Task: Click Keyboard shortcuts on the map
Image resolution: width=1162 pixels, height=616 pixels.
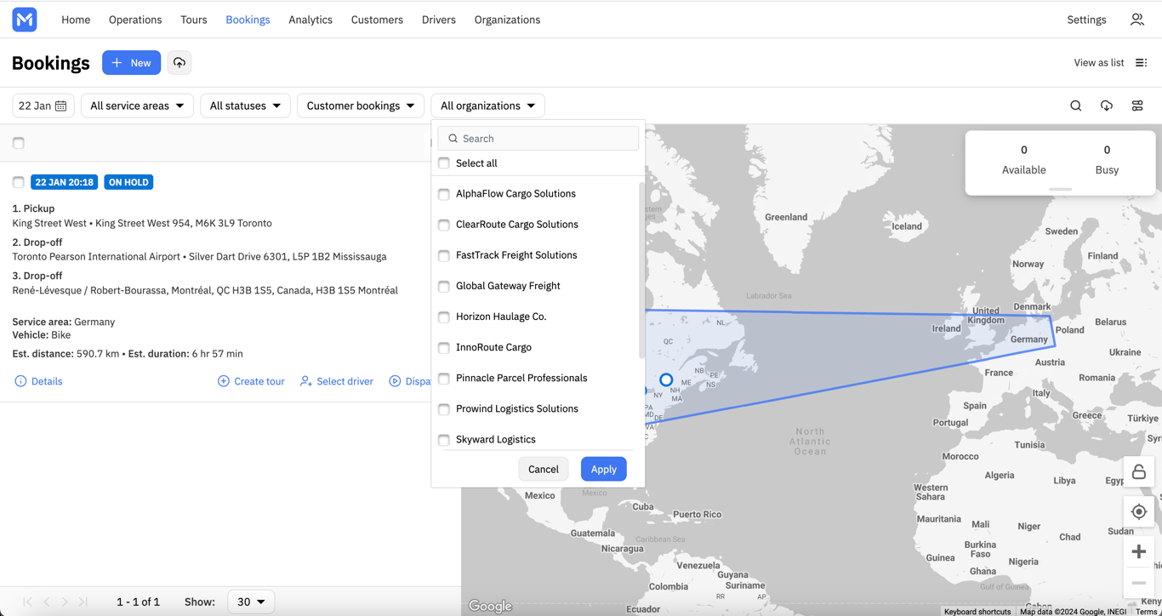Action: pyautogui.click(x=977, y=612)
